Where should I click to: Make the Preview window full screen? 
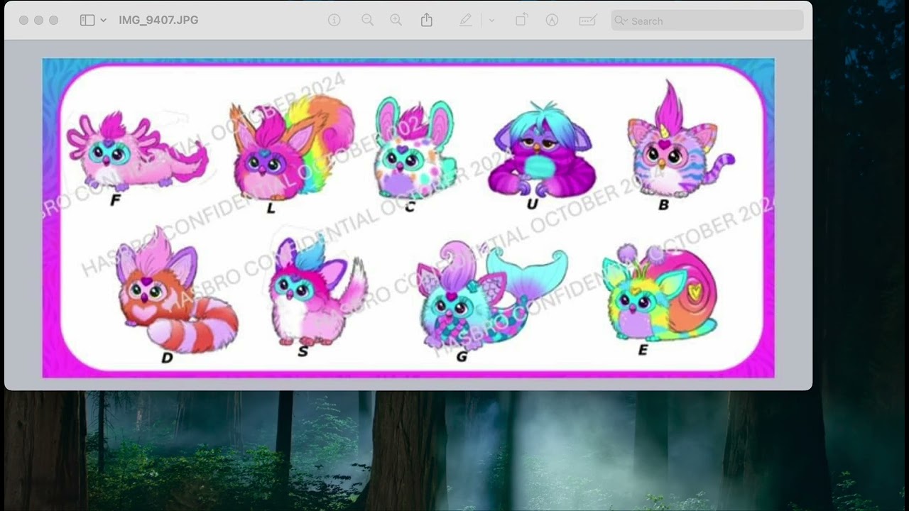(53, 21)
